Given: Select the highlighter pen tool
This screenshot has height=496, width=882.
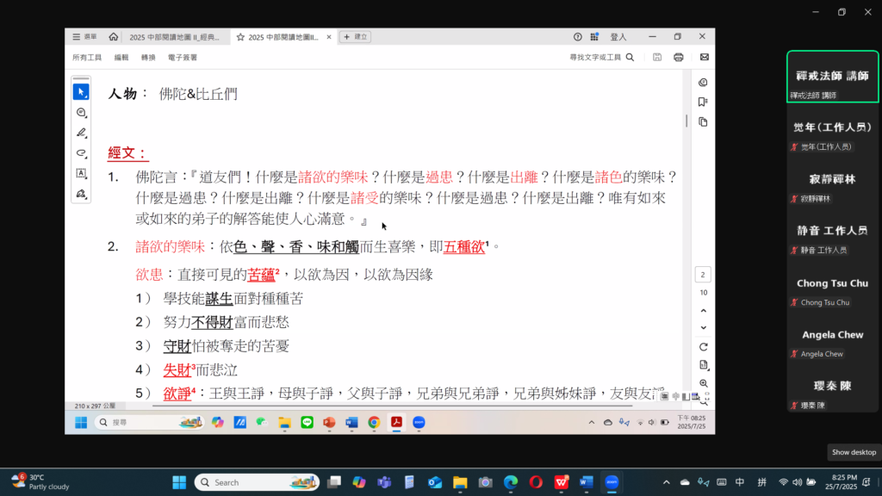Looking at the screenshot, I should point(81,133).
